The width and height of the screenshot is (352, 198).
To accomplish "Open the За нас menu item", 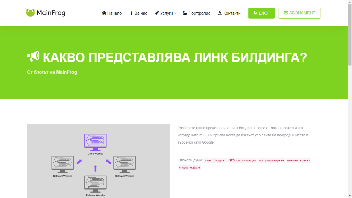I will (x=139, y=13).
